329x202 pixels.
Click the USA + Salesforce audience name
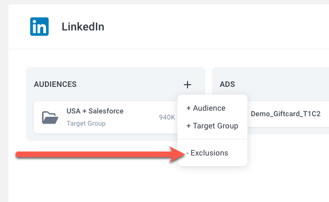click(95, 111)
